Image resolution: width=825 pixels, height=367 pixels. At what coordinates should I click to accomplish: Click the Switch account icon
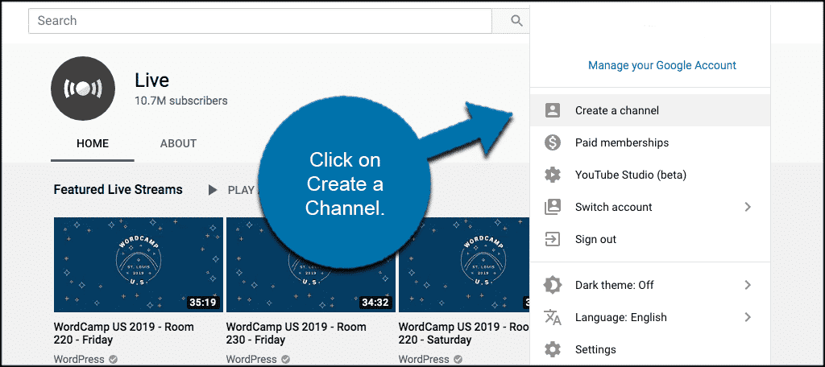[553, 207]
